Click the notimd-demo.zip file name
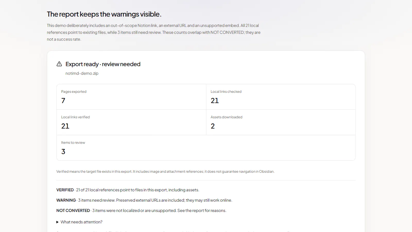 pos(82,73)
